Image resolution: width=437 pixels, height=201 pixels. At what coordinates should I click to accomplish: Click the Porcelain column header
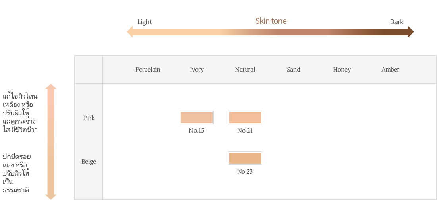pyautogui.click(x=148, y=70)
